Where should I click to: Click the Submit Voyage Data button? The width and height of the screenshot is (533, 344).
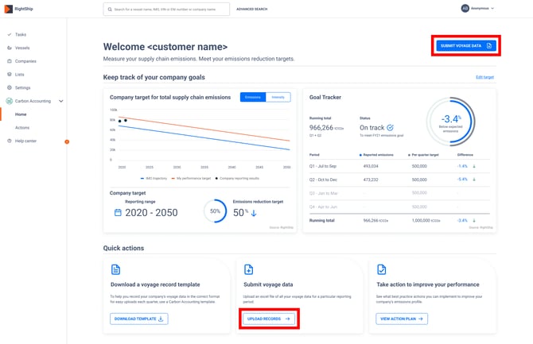[x=467, y=45]
